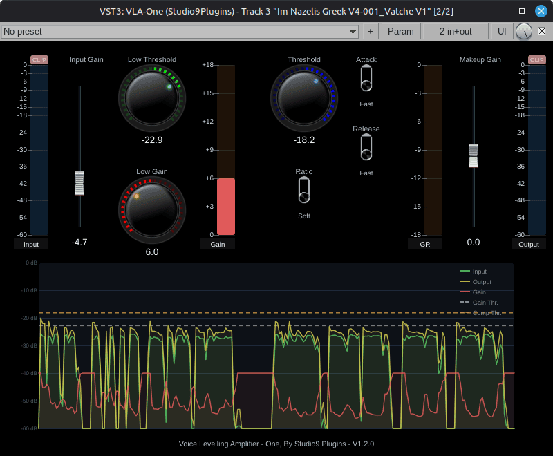Click the Input Gain slider handle
This screenshot has height=456, width=553.
click(79, 183)
